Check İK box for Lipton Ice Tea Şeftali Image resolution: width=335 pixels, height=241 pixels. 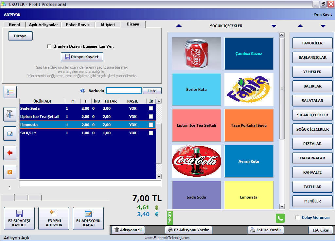click(x=151, y=117)
